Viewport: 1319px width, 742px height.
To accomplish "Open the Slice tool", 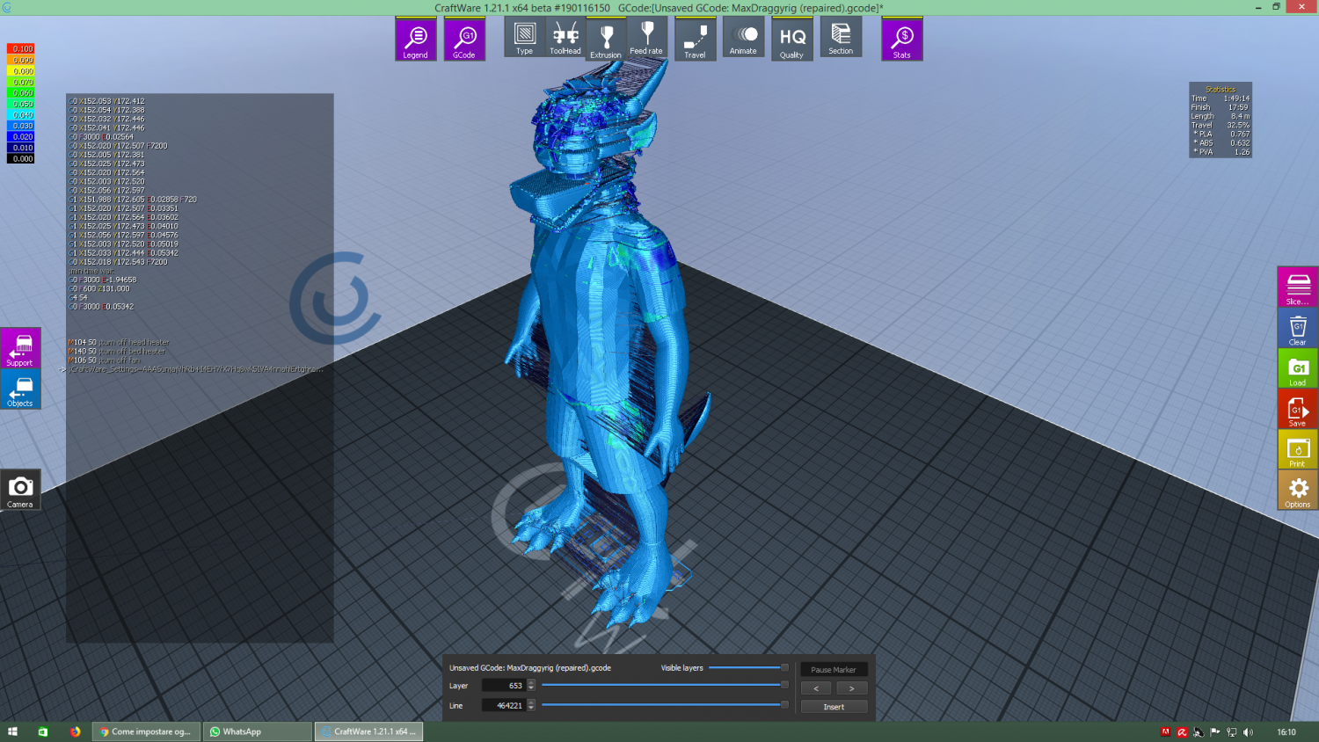I will click(x=1298, y=287).
